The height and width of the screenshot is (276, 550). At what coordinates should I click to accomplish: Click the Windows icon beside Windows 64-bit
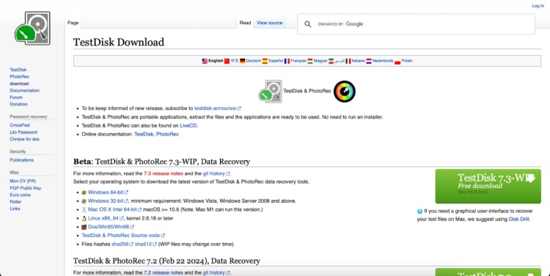84,193
